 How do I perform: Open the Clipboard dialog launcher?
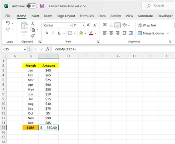click(40, 42)
